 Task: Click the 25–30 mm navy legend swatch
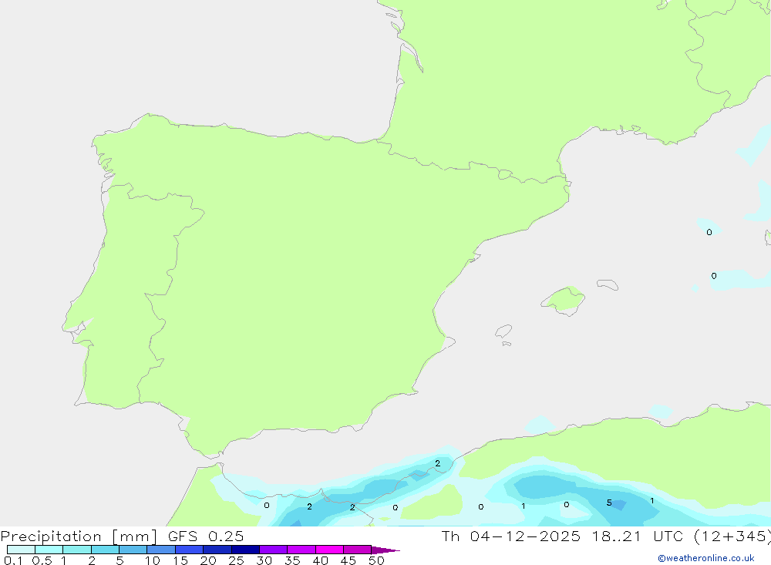point(245,550)
